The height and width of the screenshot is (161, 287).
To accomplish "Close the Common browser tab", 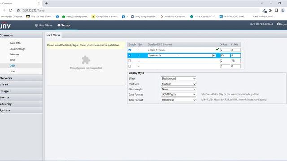I will (x=39, y=3).
